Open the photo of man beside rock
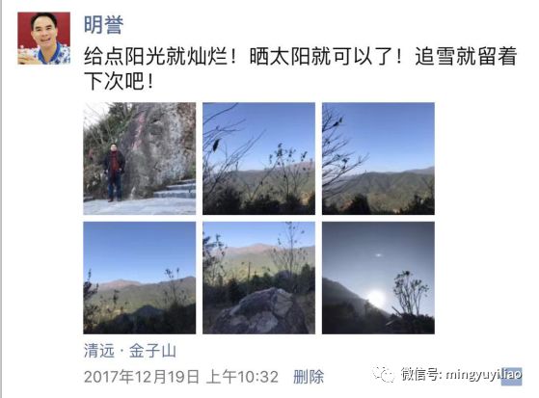Screen dimensions: 539x398 140,158
